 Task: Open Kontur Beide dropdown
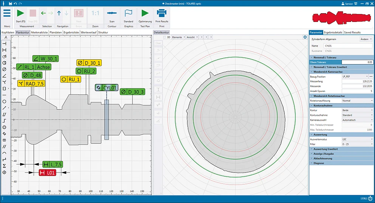click(x=357, y=110)
